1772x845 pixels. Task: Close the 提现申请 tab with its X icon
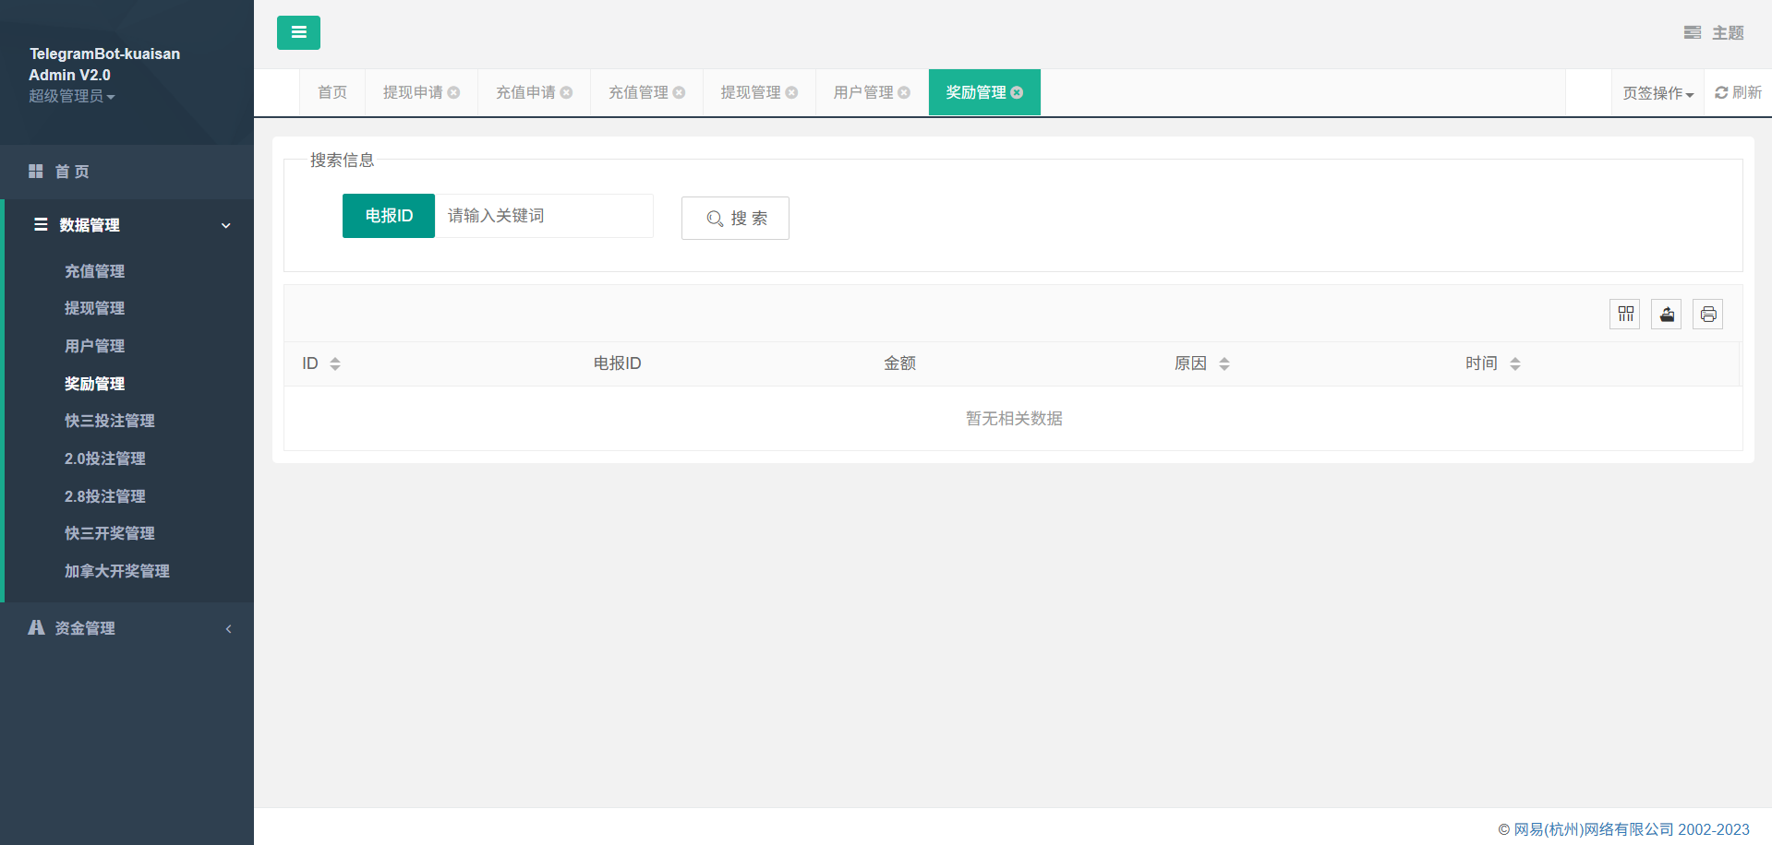(453, 92)
